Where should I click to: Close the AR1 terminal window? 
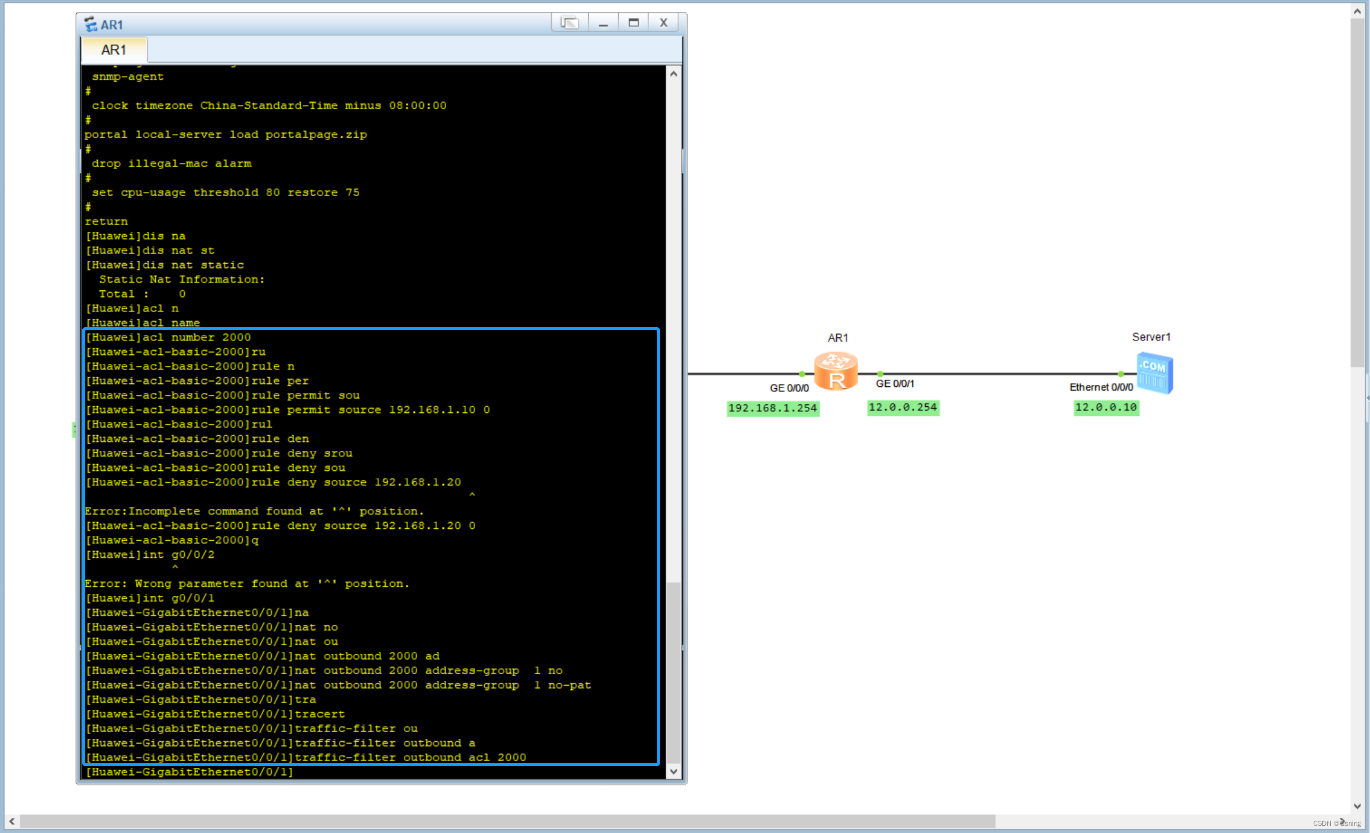coord(663,23)
